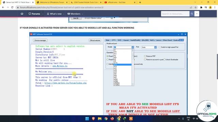This screenshot has height=122, width=218.
Task: Click the browser address bar URL
Action: [62, 7]
